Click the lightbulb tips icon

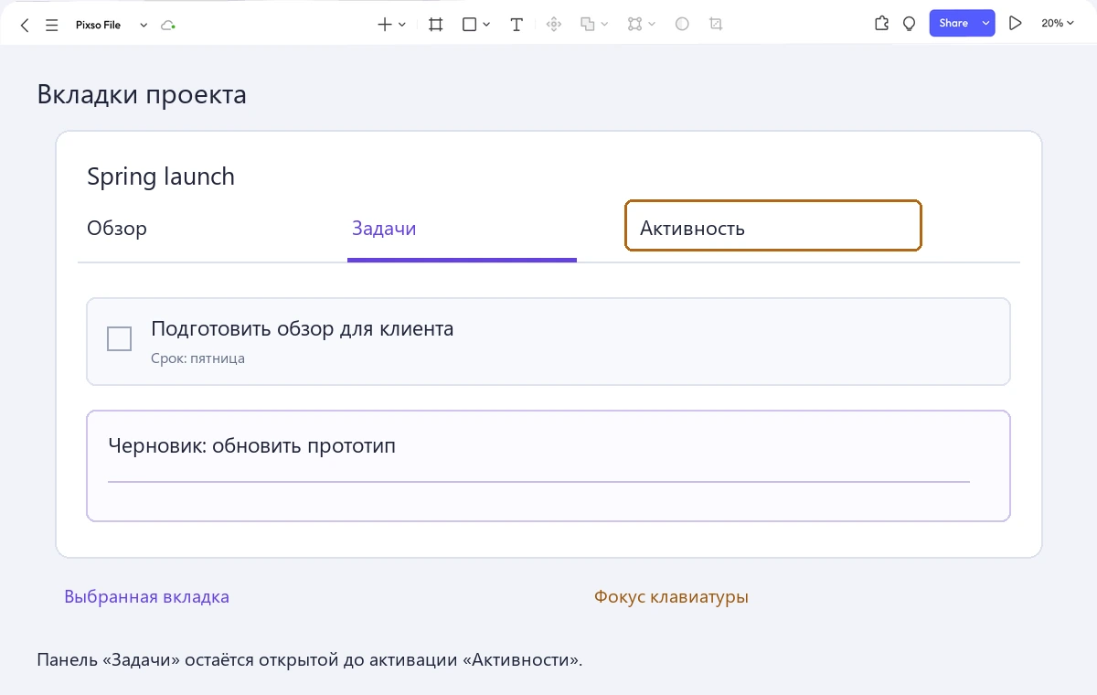909,24
